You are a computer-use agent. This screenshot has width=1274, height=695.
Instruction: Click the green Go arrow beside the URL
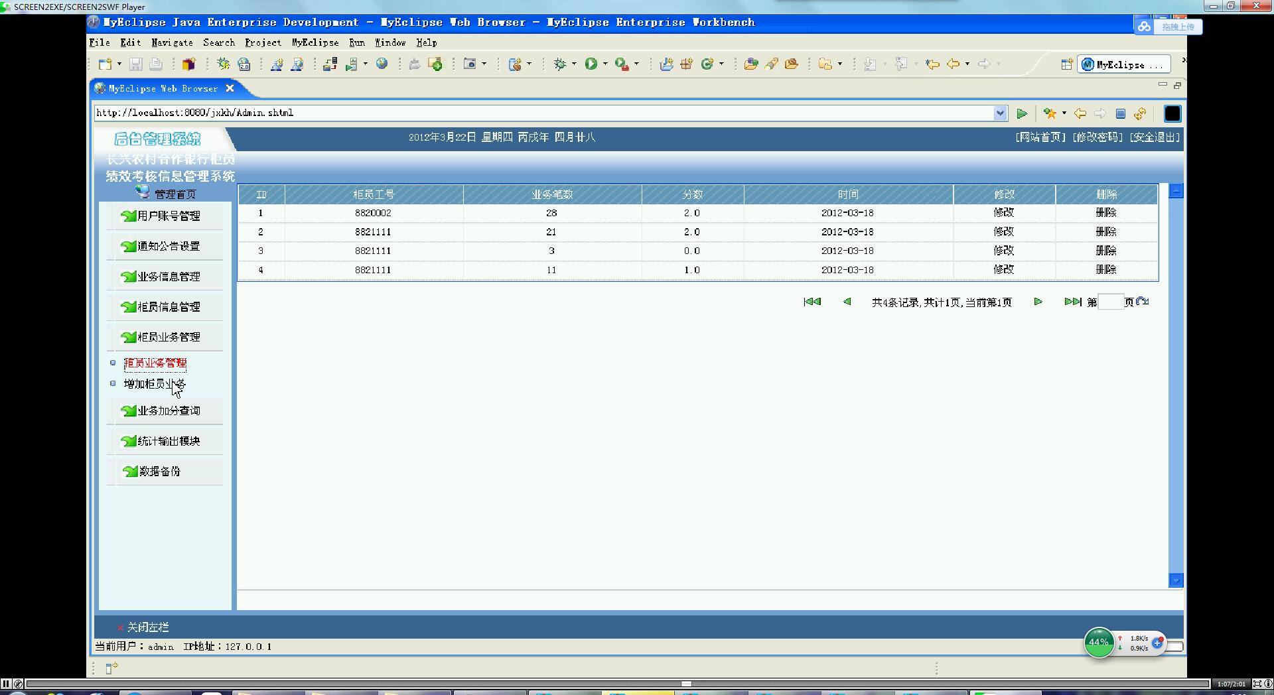[x=1022, y=114]
